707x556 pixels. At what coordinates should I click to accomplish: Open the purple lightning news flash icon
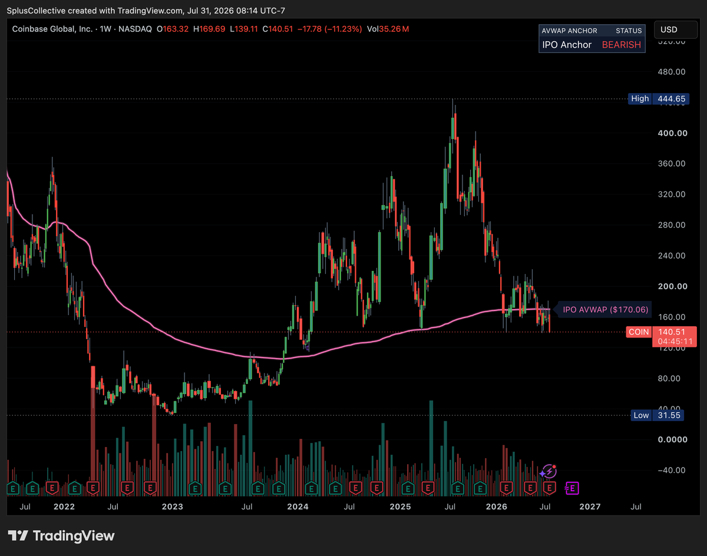click(549, 471)
